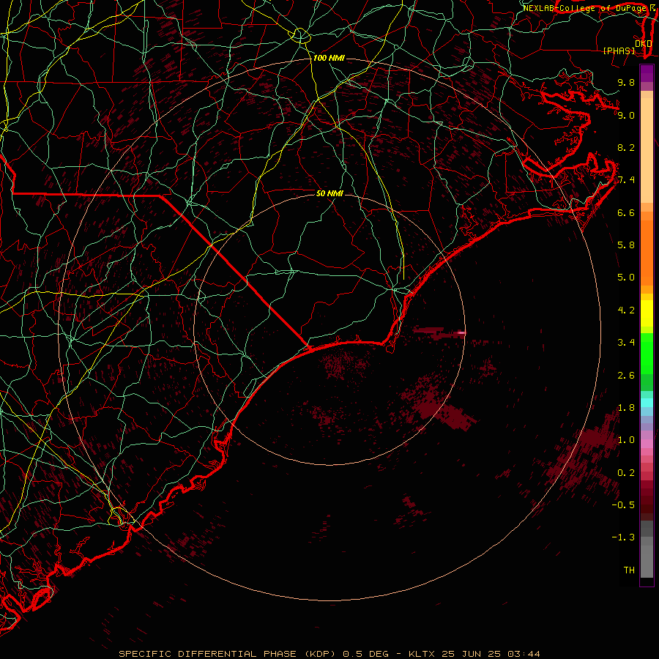Click the 5.0 scale value

tap(626, 278)
